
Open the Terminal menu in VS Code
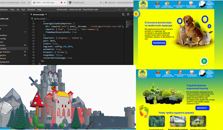pyautogui.click(x=31, y=9)
